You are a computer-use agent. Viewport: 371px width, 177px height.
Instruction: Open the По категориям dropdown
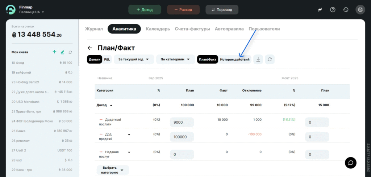pyautogui.click(x=175, y=59)
